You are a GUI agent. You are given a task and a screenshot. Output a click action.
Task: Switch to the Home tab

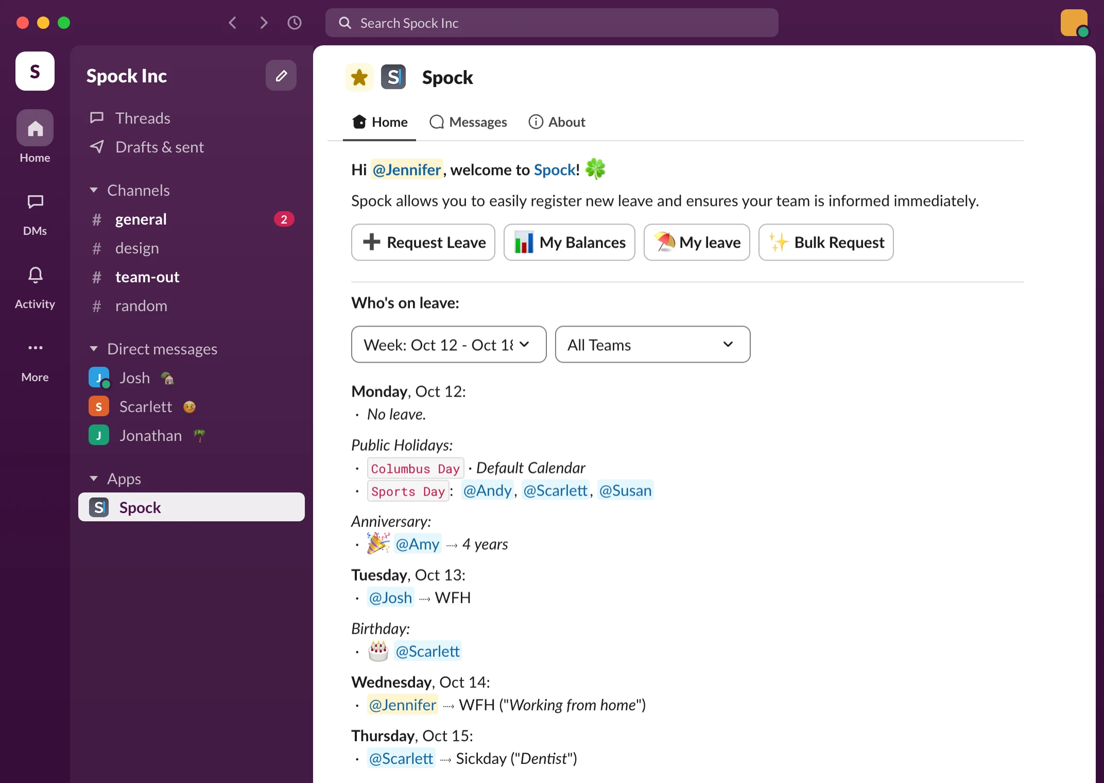click(x=380, y=122)
